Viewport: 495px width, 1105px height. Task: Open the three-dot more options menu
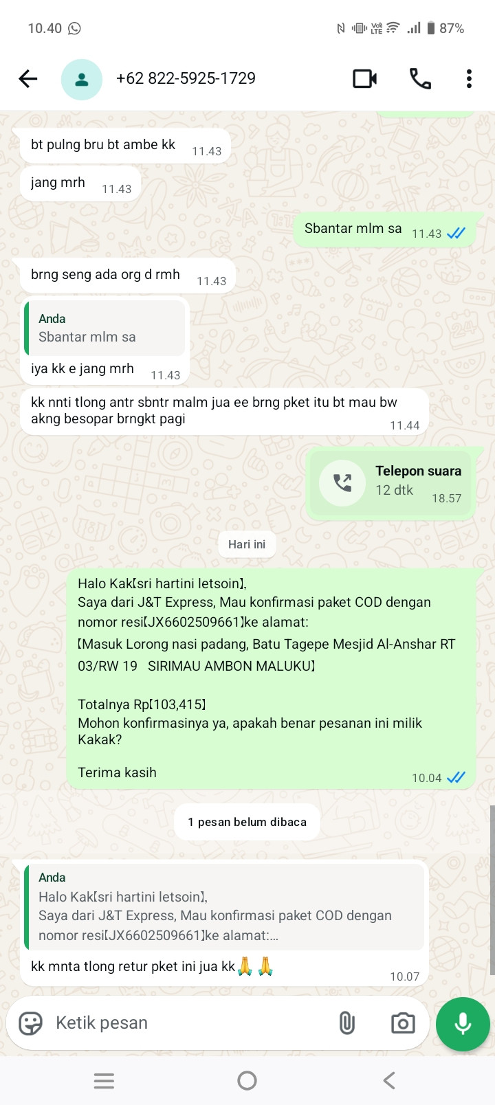[x=469, y=79]
